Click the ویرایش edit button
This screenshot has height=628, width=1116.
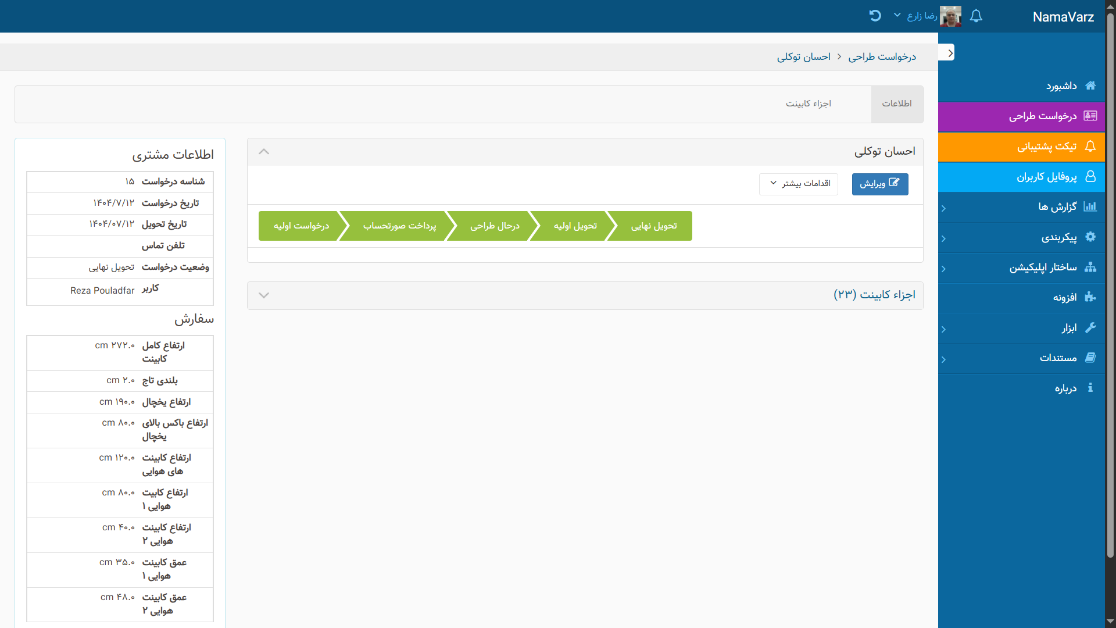(879, 184)
